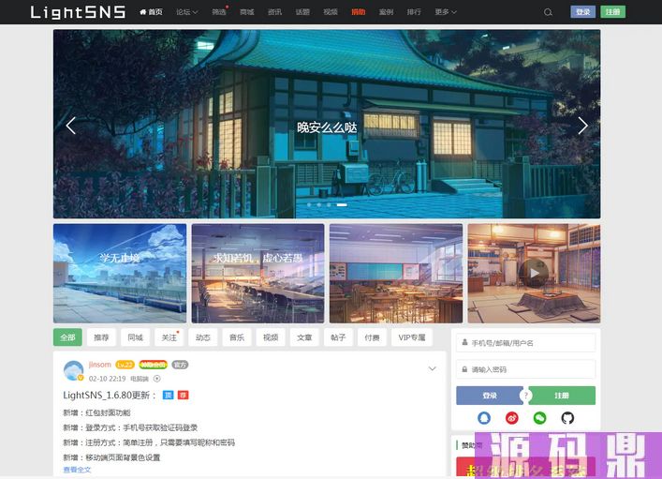Select the 帖子 feed tab
Screen dimensions: 662x479
pyautogui.click(x=338, y=337)
